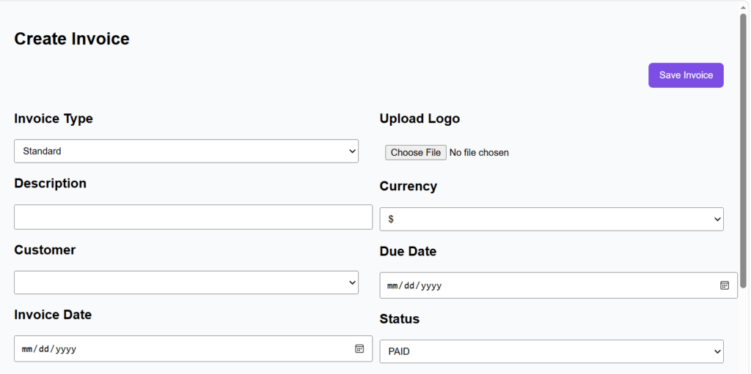
Task: Select the month segment in Due Date
Action: tap(392, 285)
